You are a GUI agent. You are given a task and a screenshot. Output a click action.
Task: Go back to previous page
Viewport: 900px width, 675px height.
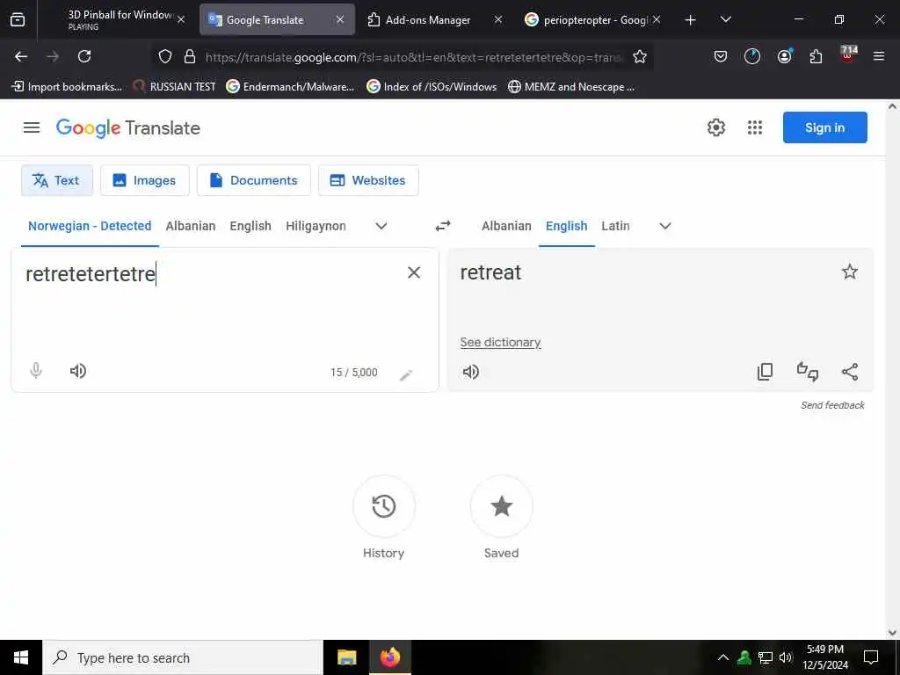(21, 56)
